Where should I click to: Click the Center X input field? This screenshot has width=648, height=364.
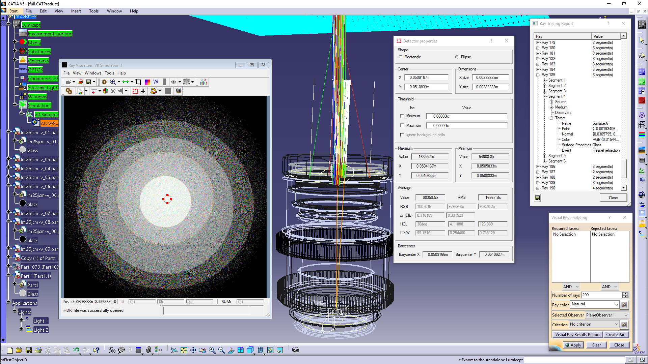coord(427,78)
